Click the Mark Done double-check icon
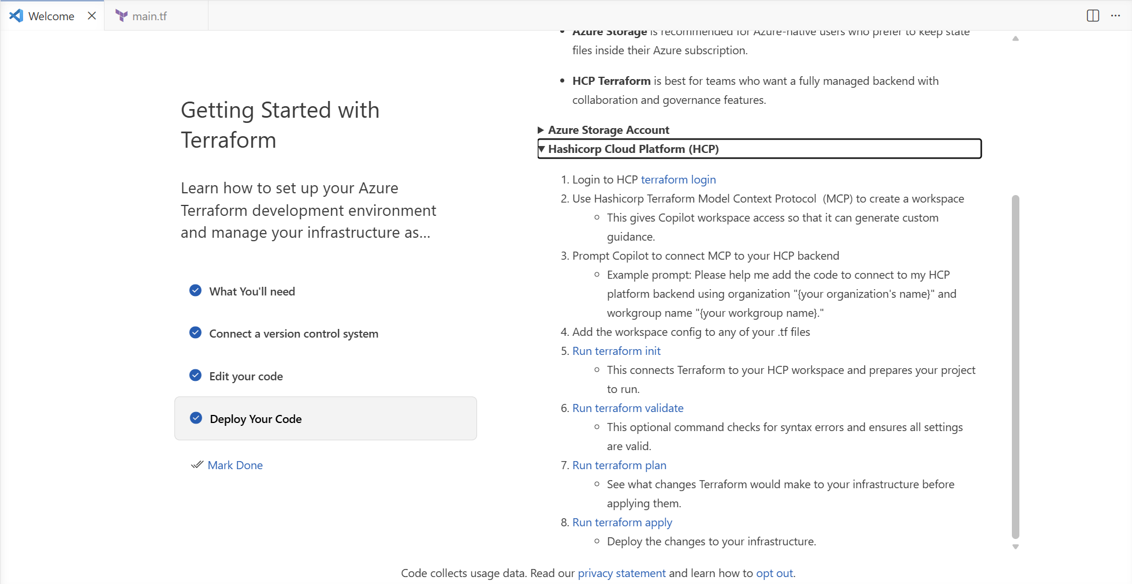The width and height of the screenshot is (1132, 584). pyautogui.click(x=197, y=465)
